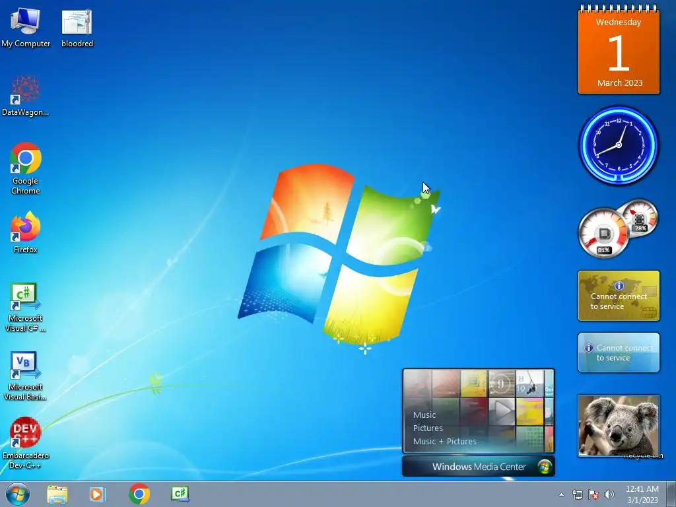The height and width of the screenshot is (507, 676).
Task: Click the Windows Media Center title bar
Action: point(479,467)
